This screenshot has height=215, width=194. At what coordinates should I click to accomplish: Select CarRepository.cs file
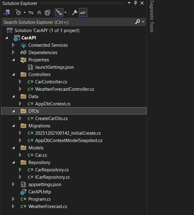pyautogui.click(x=52, y=170)
